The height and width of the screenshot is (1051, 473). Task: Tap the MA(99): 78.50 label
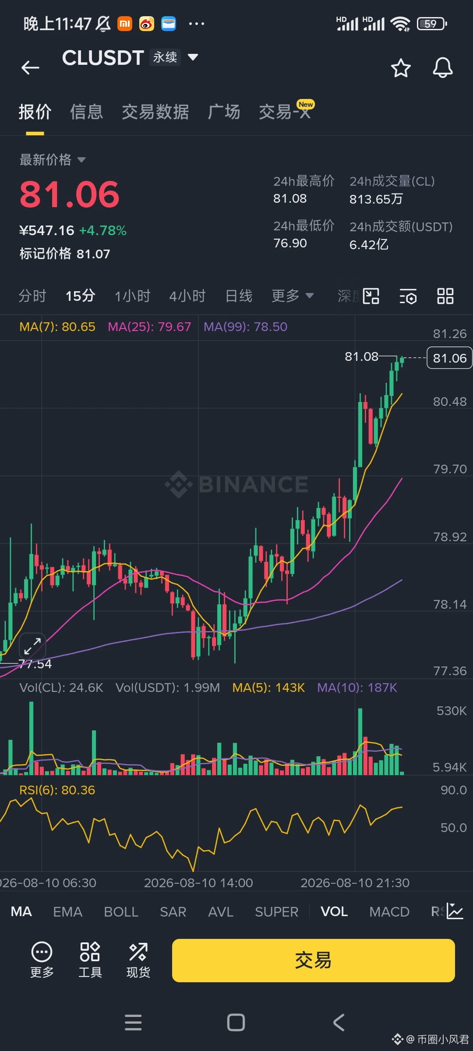point(245,327)
